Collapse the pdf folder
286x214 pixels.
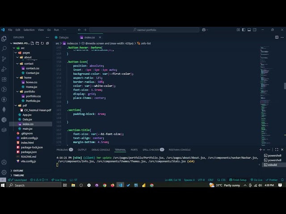pyautogui.click(x=16, y=105)
